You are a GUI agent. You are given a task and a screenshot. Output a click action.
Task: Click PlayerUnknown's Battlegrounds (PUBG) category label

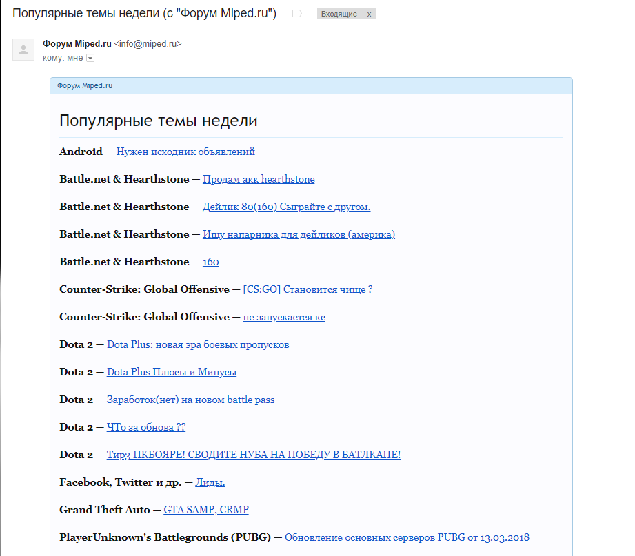[165, 537]
